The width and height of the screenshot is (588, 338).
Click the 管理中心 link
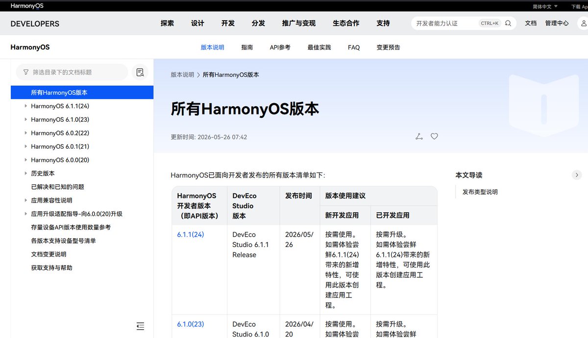click(x=557, y=23)
